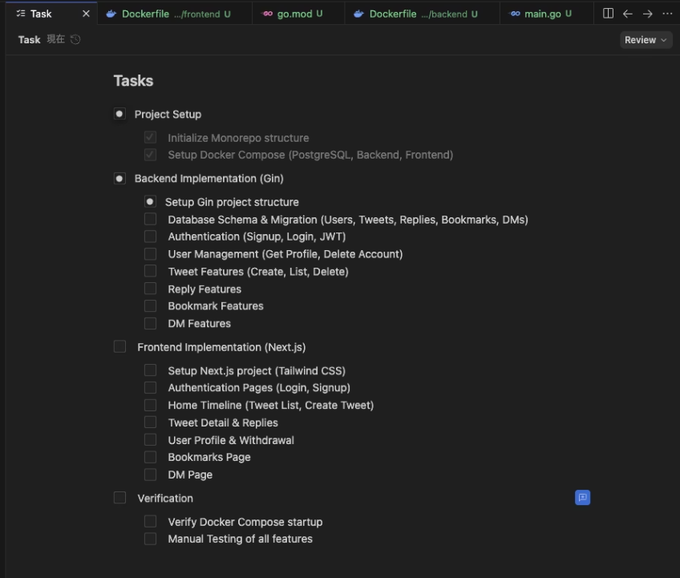Click the '現在' timestamp text
This screenshot has height=578, width=680.
pos(56,39)
